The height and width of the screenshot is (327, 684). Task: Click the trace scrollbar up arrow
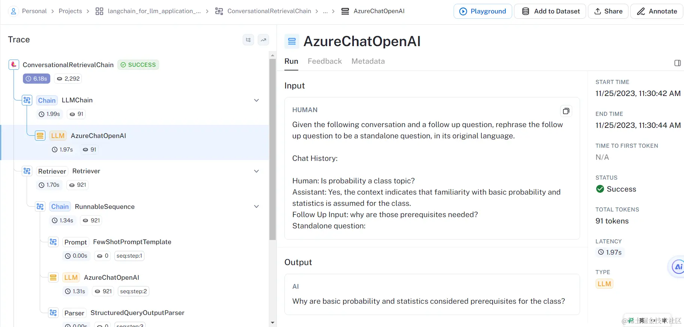coord(272,55)
